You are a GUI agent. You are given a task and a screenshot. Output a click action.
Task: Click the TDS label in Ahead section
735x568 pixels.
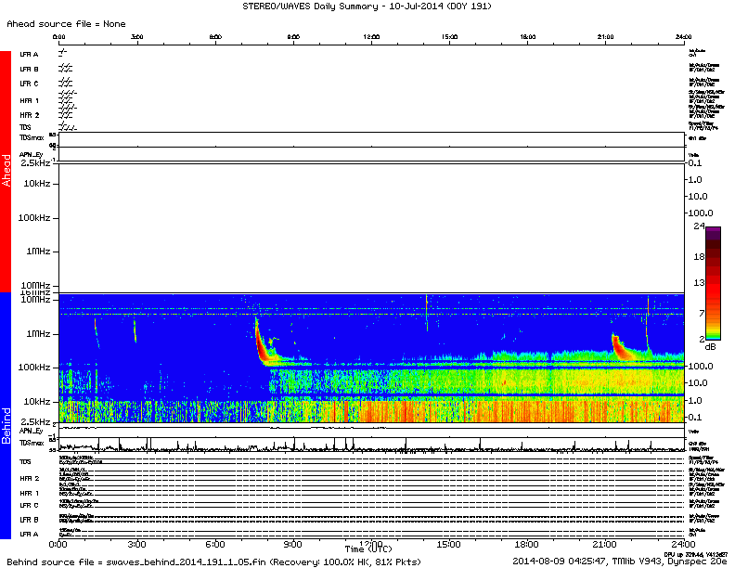pyautogui.click(x=25, y=127)
